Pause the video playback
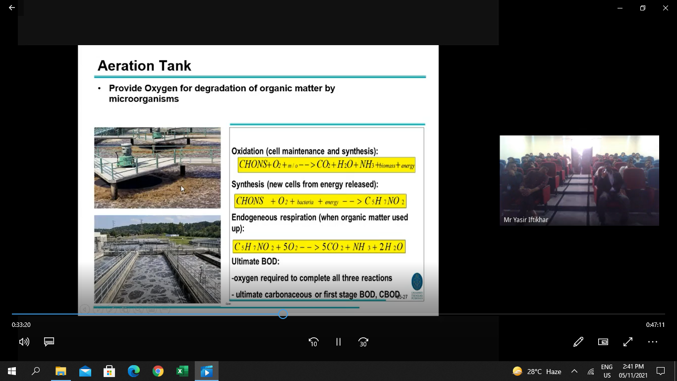The width and height of the screenshot is (677, 381). click(338, 342)
